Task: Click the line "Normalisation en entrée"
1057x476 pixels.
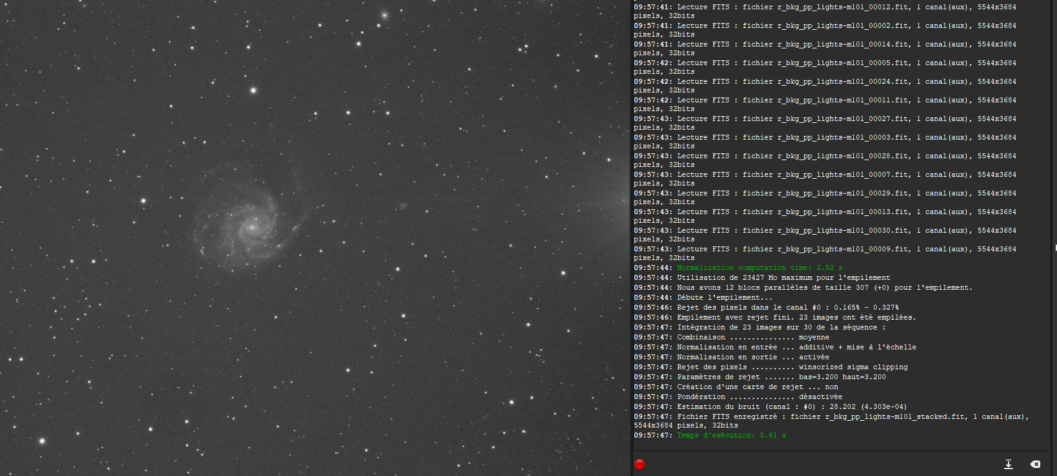Action: coord(775,348)
